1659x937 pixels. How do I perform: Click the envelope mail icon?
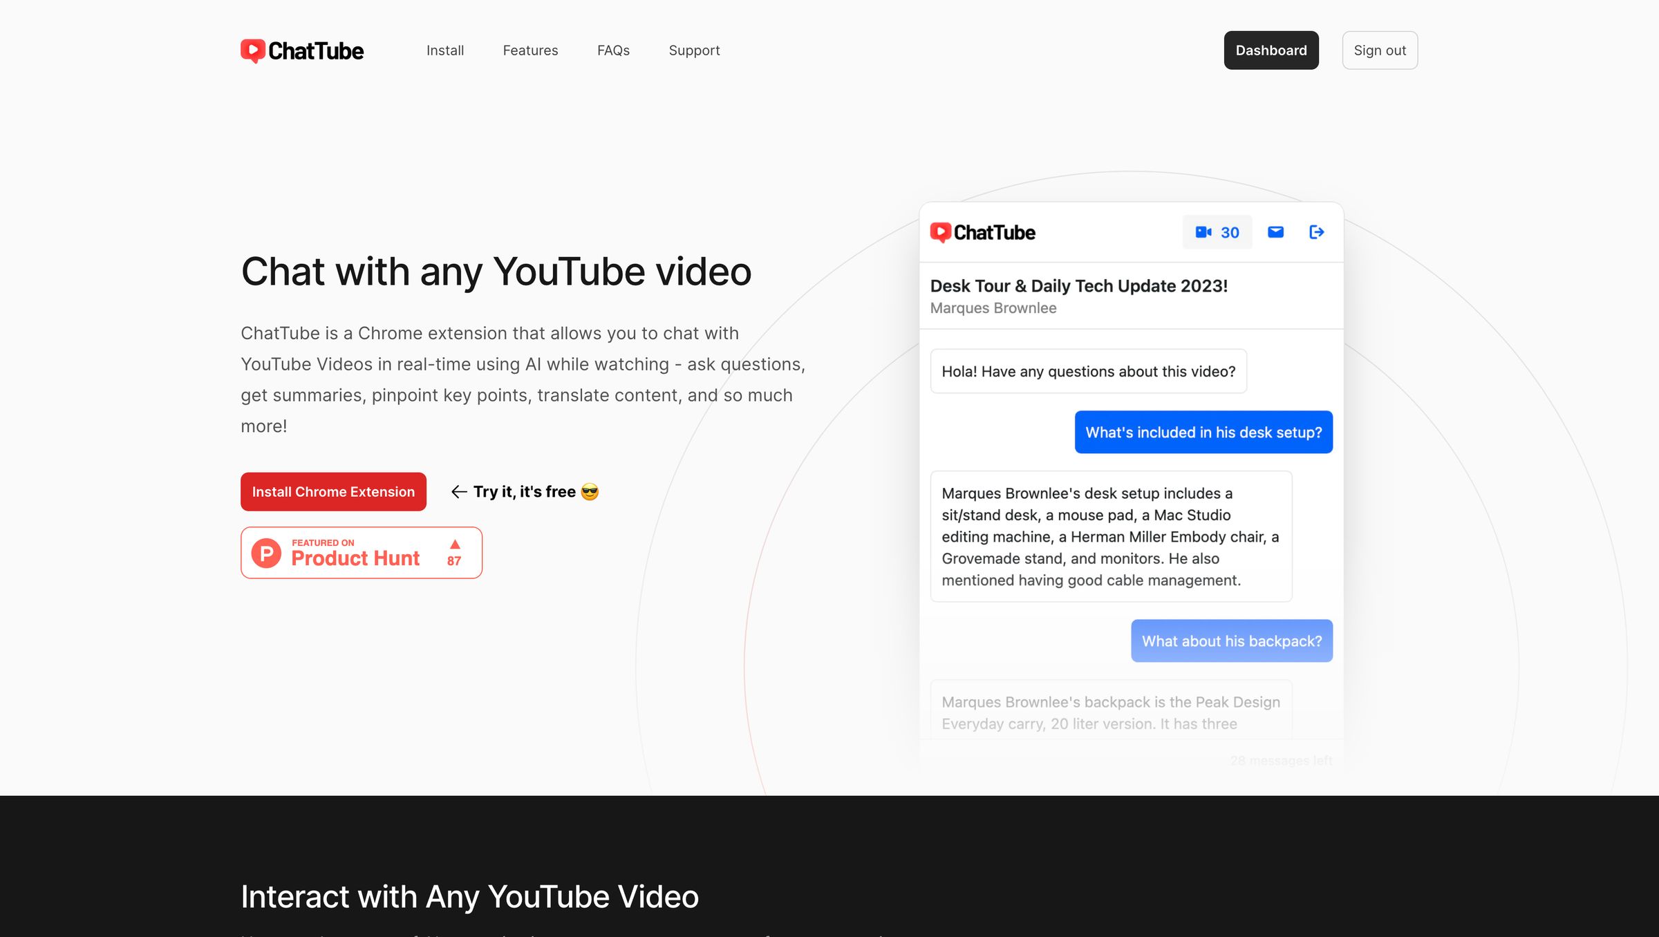pos(1275,232)
